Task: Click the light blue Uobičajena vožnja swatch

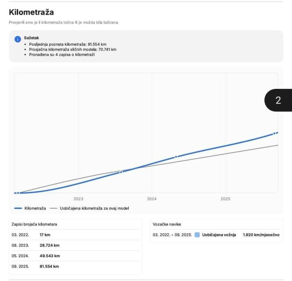Action: point(197,235)
